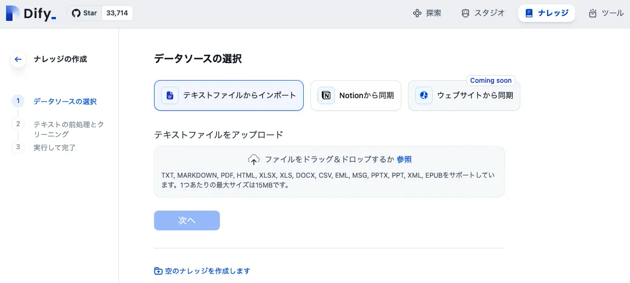This screenshot has width=630, height=283.
Task: Select ウェブサイトから同期 option
Action: point(464,95)
